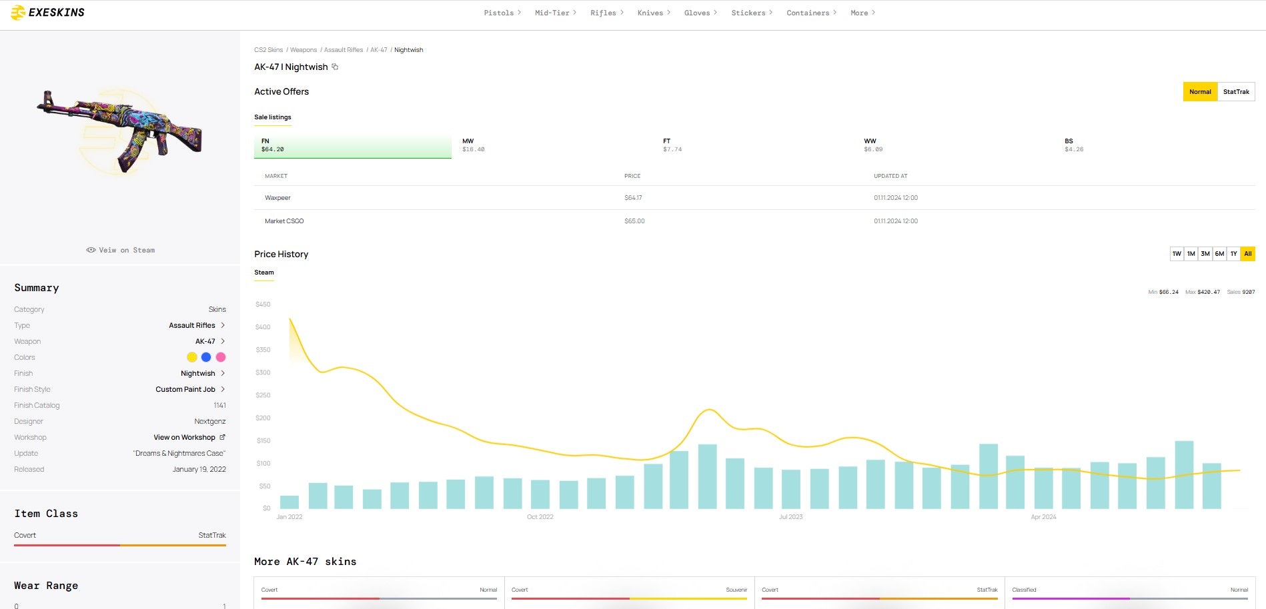The height and width of the screenshot is (609, 1266).
Task: Open Custom Paint Job finish style
Action: coord(190,389)
